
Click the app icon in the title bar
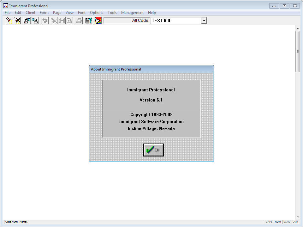[x=5, y=6]
